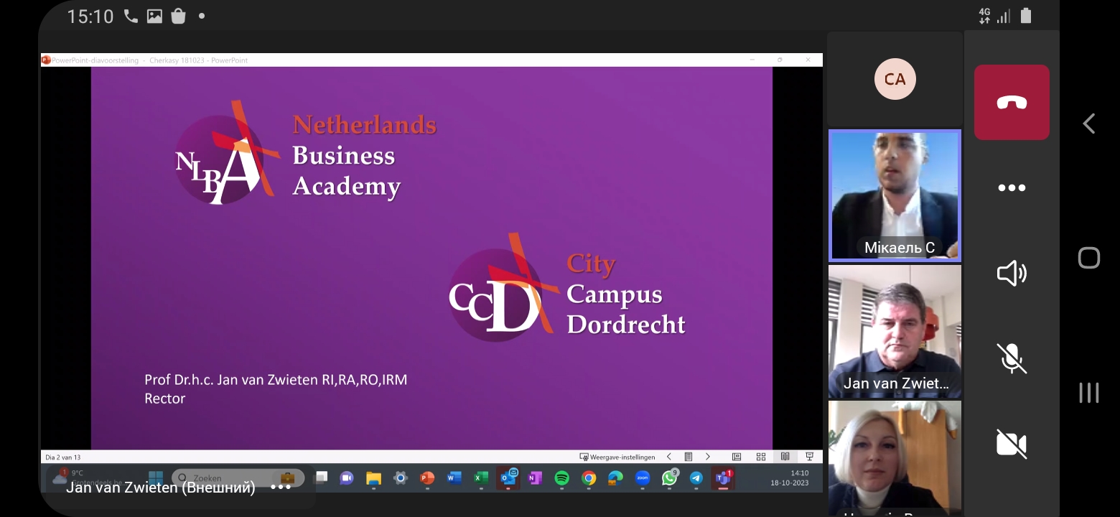Screen dimensions: 1120x517
Task: Unmute the microphone
Action: pos(1012,358)
